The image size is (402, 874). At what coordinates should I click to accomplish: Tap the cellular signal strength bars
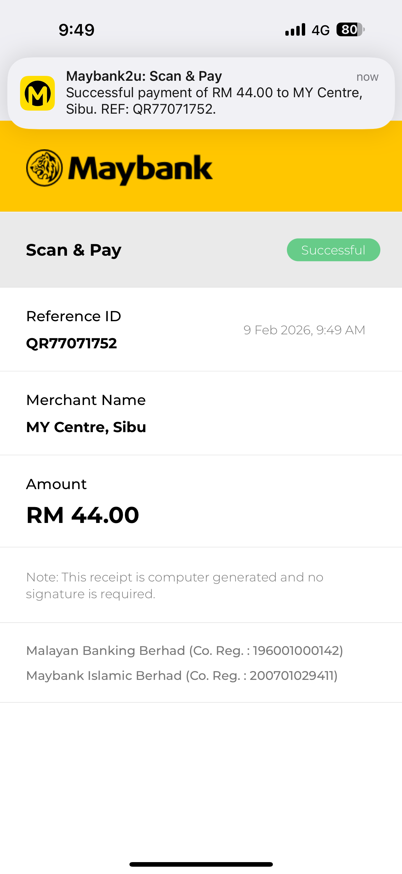point(295,30)
